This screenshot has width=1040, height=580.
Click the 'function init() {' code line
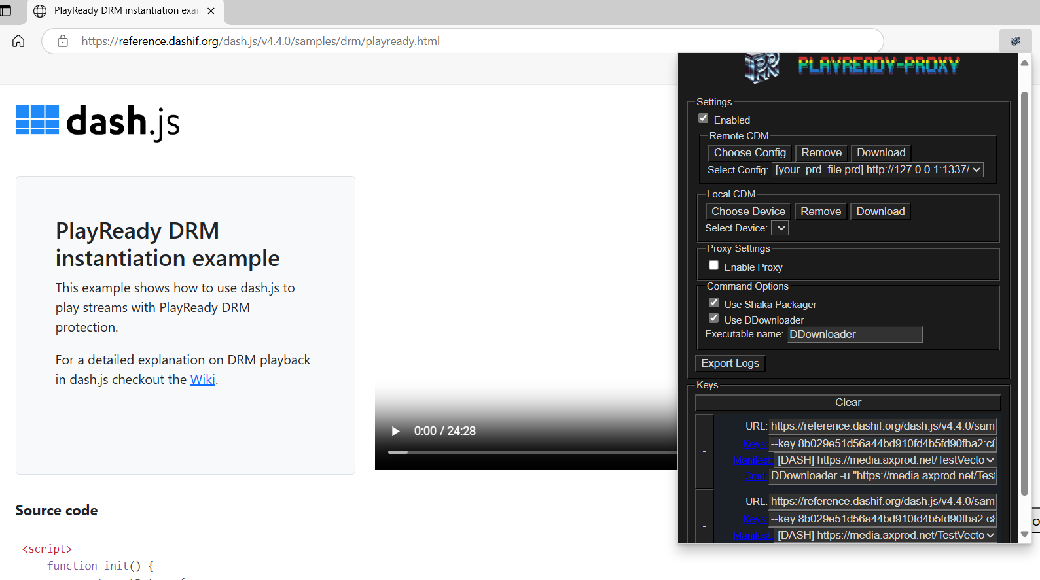[x=100, y=566]
